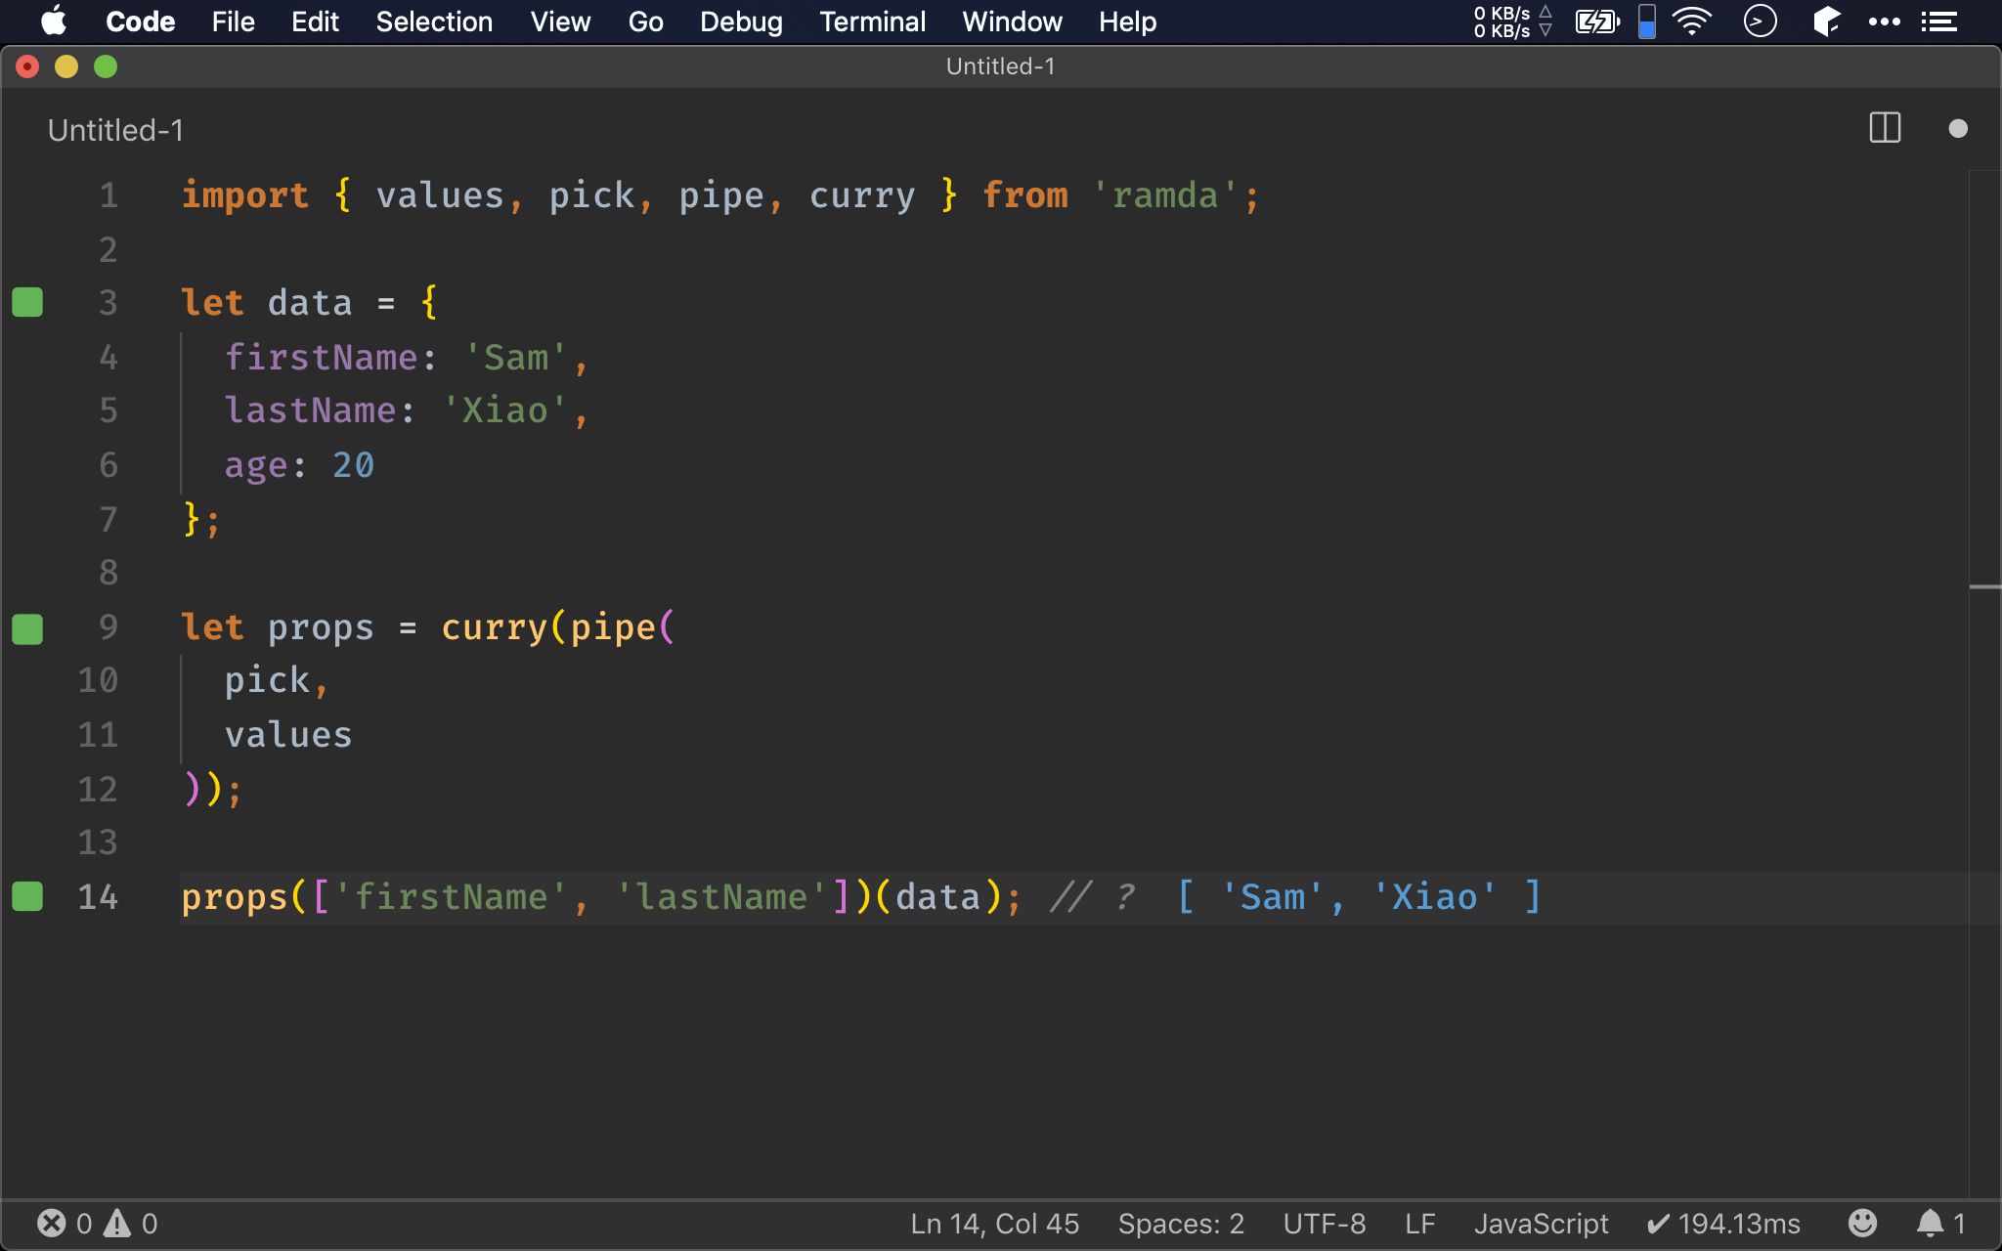Open the Apple menu

coord(55,22)
